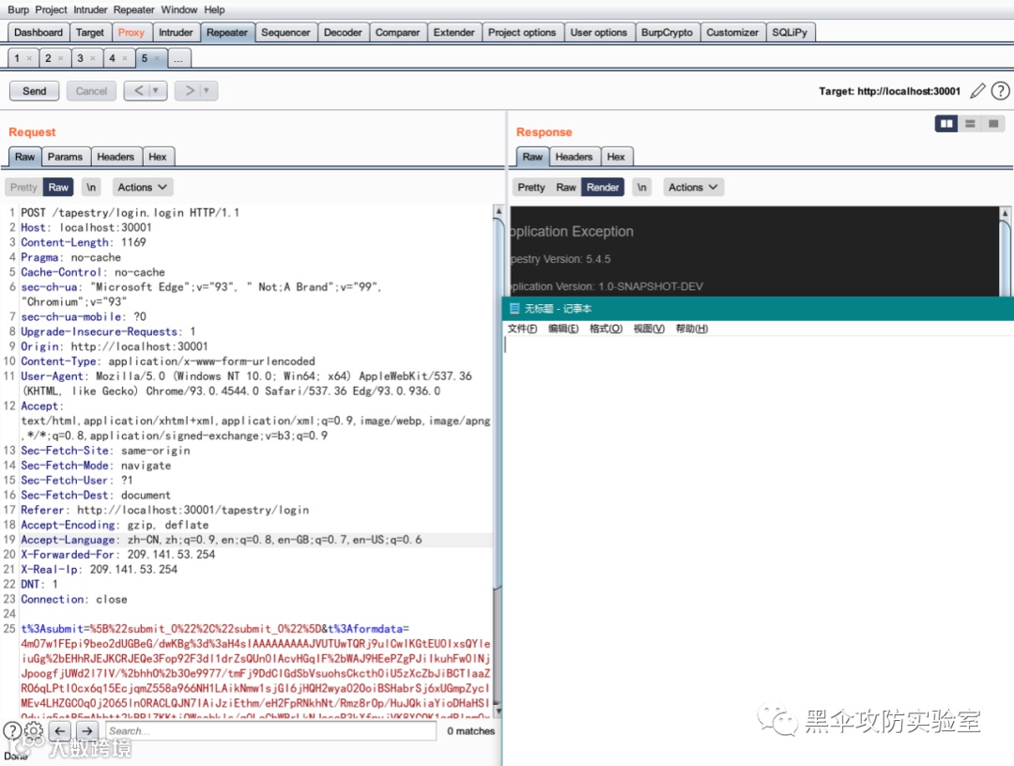Toggle request \n non-printing characters
1014x766 pixels.
[x=91, y=188]
